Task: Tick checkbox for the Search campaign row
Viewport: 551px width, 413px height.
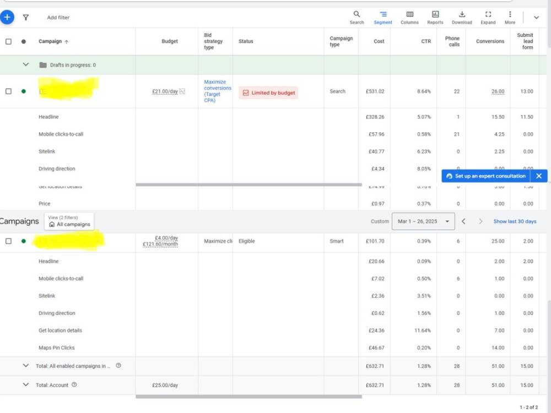Action: tap(8, 91)
